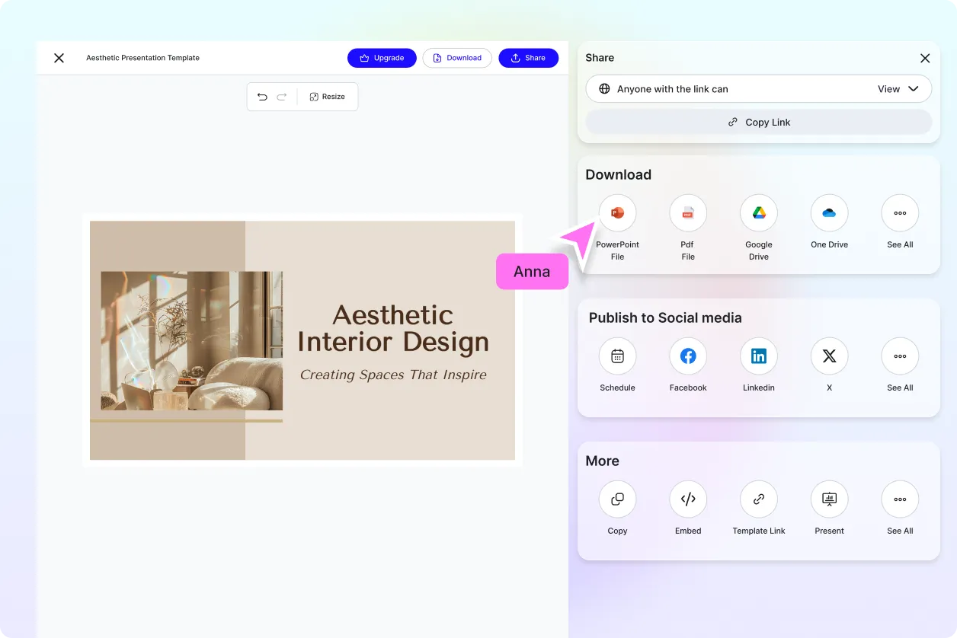Viewport: 957px width, 638px height.
Task: Open the Resize tool
Action: [328, 97]
